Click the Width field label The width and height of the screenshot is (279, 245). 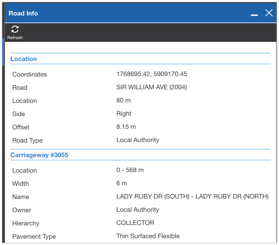[x=20, y=184]
